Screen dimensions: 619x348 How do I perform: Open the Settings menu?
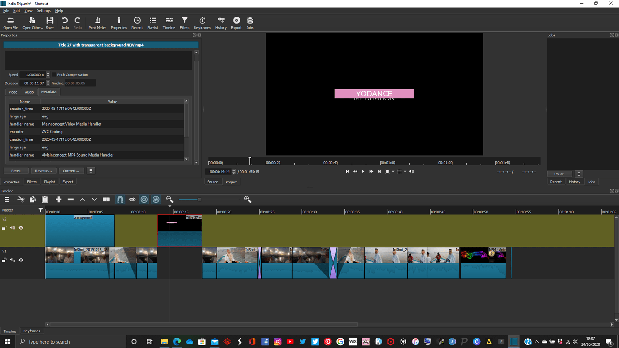[x=44, y=11]
